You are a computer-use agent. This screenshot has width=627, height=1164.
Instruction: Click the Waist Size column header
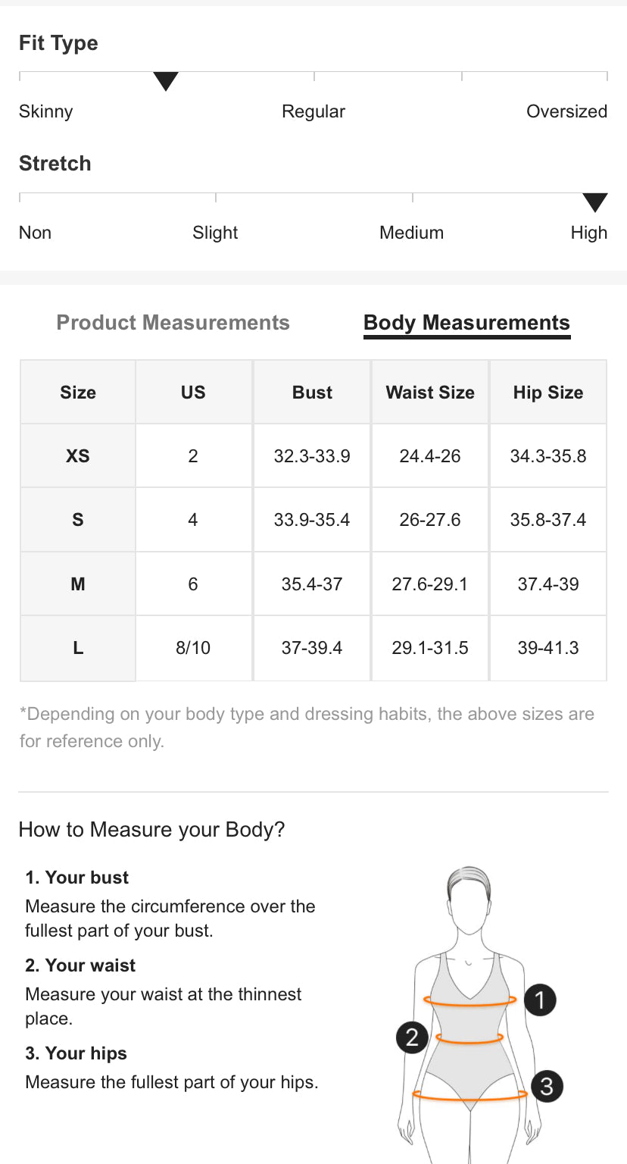coord(430,393)
